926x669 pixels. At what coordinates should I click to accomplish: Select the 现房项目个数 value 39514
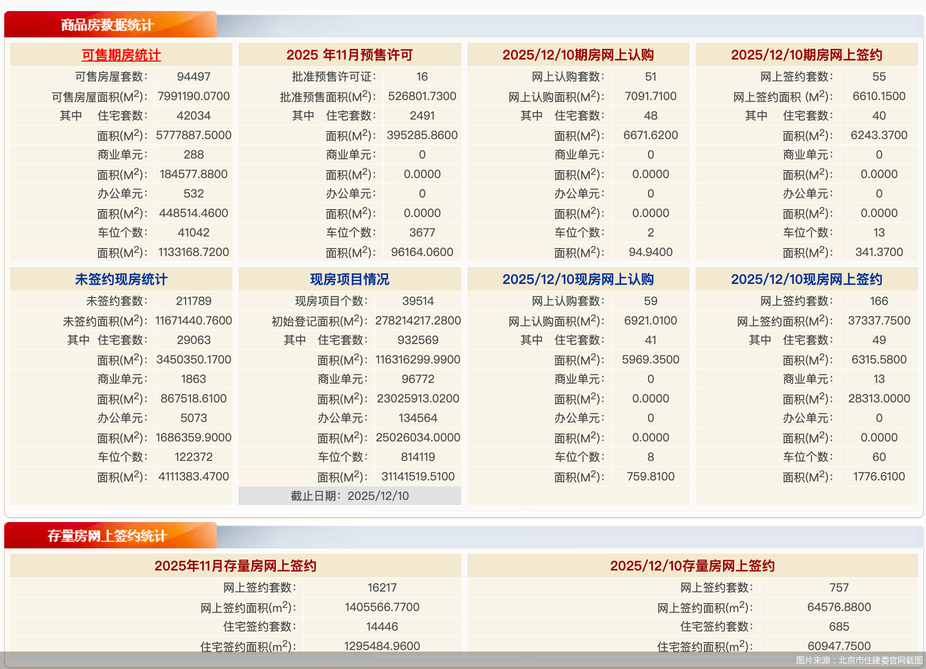coord(418,301)
